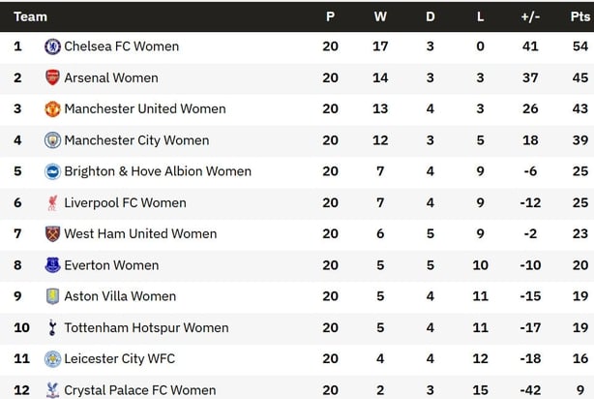The height and width of the screenshot is (399, 594).
Task: Click the Crystal Palace FC Women crest
Action: (x=52, y=390)
